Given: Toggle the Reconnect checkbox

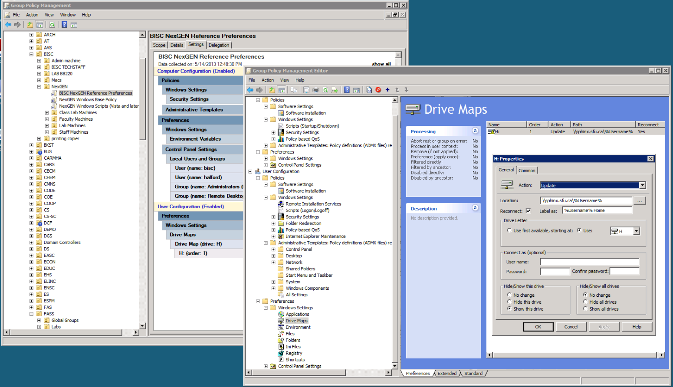Looking at the screenshot, I should coord(528,211).
